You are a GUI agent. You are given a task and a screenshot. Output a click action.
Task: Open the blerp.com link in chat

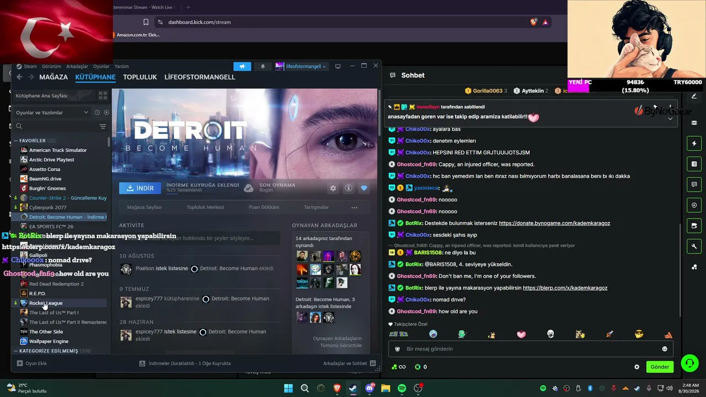[565, 288]
